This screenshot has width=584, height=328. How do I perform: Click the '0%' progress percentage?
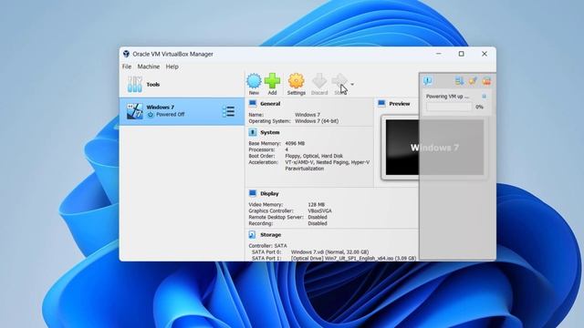pos(479,108)
